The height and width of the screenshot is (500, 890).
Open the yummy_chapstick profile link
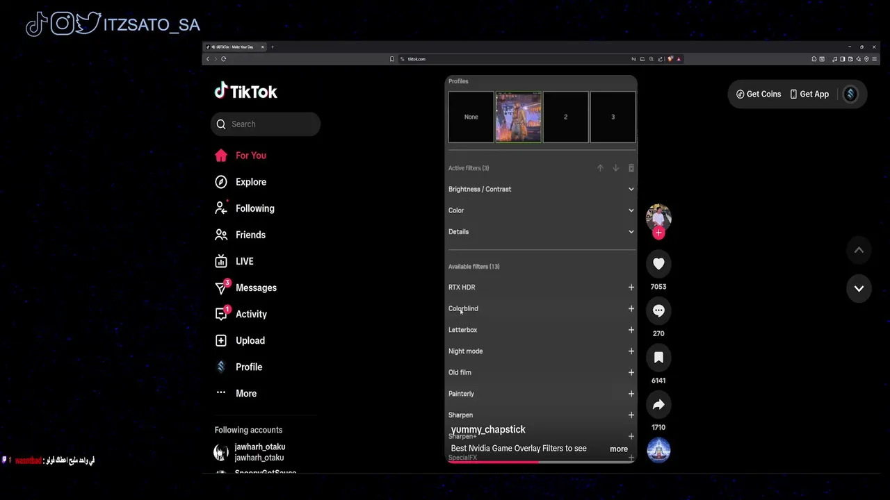click(488, 430)
